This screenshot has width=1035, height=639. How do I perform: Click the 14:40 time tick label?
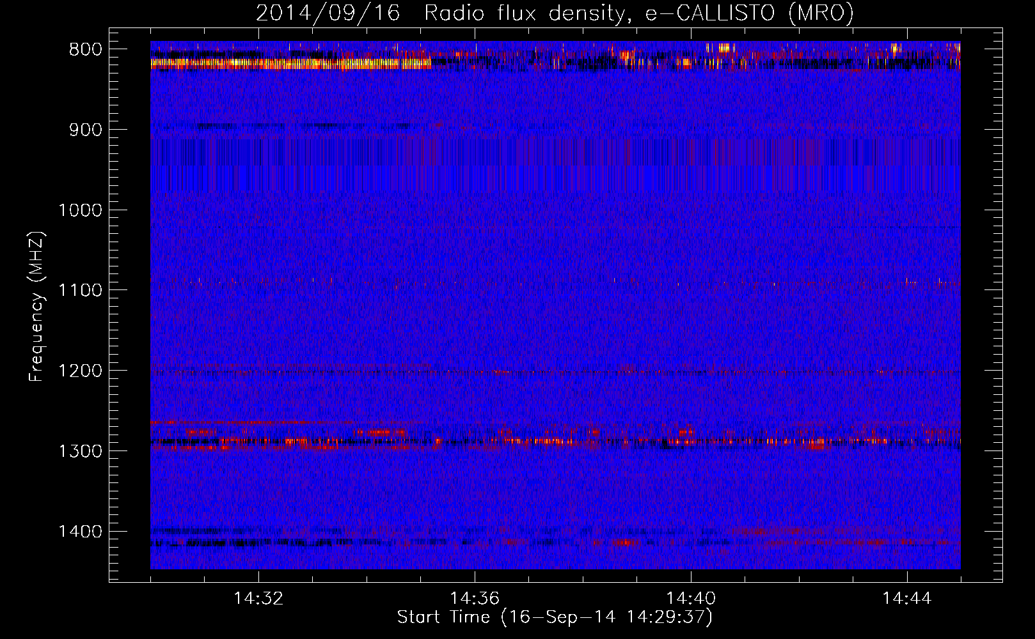pos(691,599)
